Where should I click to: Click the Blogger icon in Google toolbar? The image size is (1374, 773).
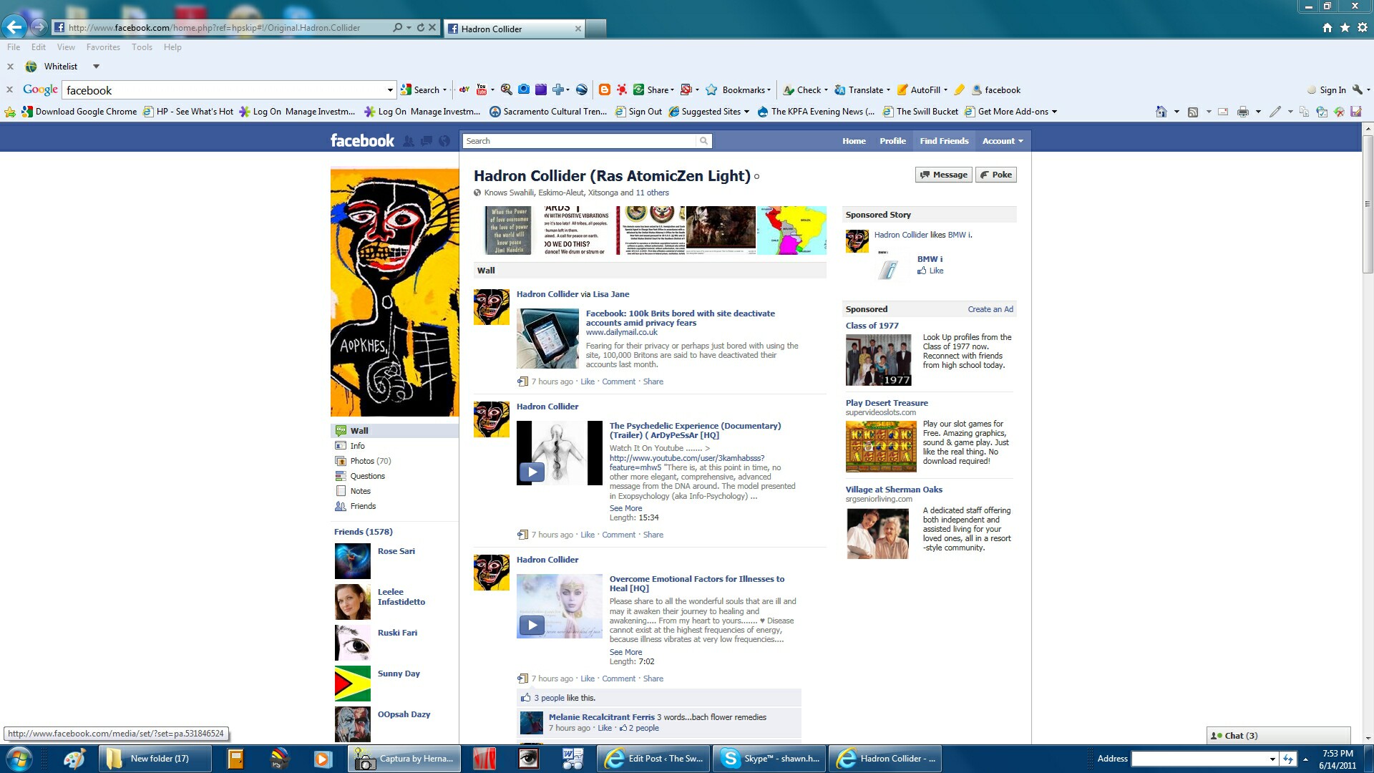[604, 89]
